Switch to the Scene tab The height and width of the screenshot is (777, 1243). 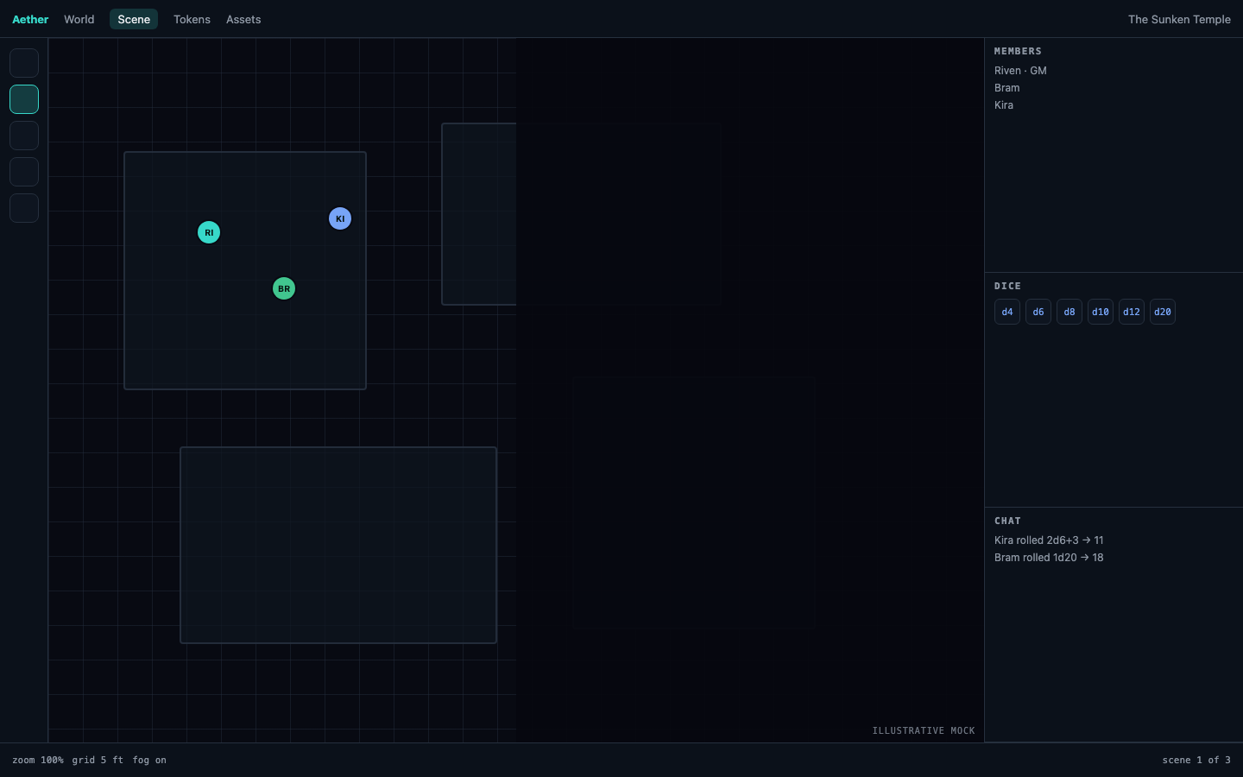[134, 19]
